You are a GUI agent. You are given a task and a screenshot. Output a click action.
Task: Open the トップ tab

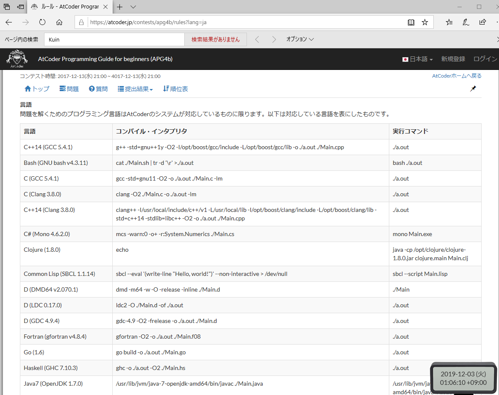(37, 89)
